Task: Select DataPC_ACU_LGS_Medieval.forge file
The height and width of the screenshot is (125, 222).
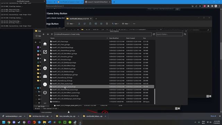Action: [102, 72]
